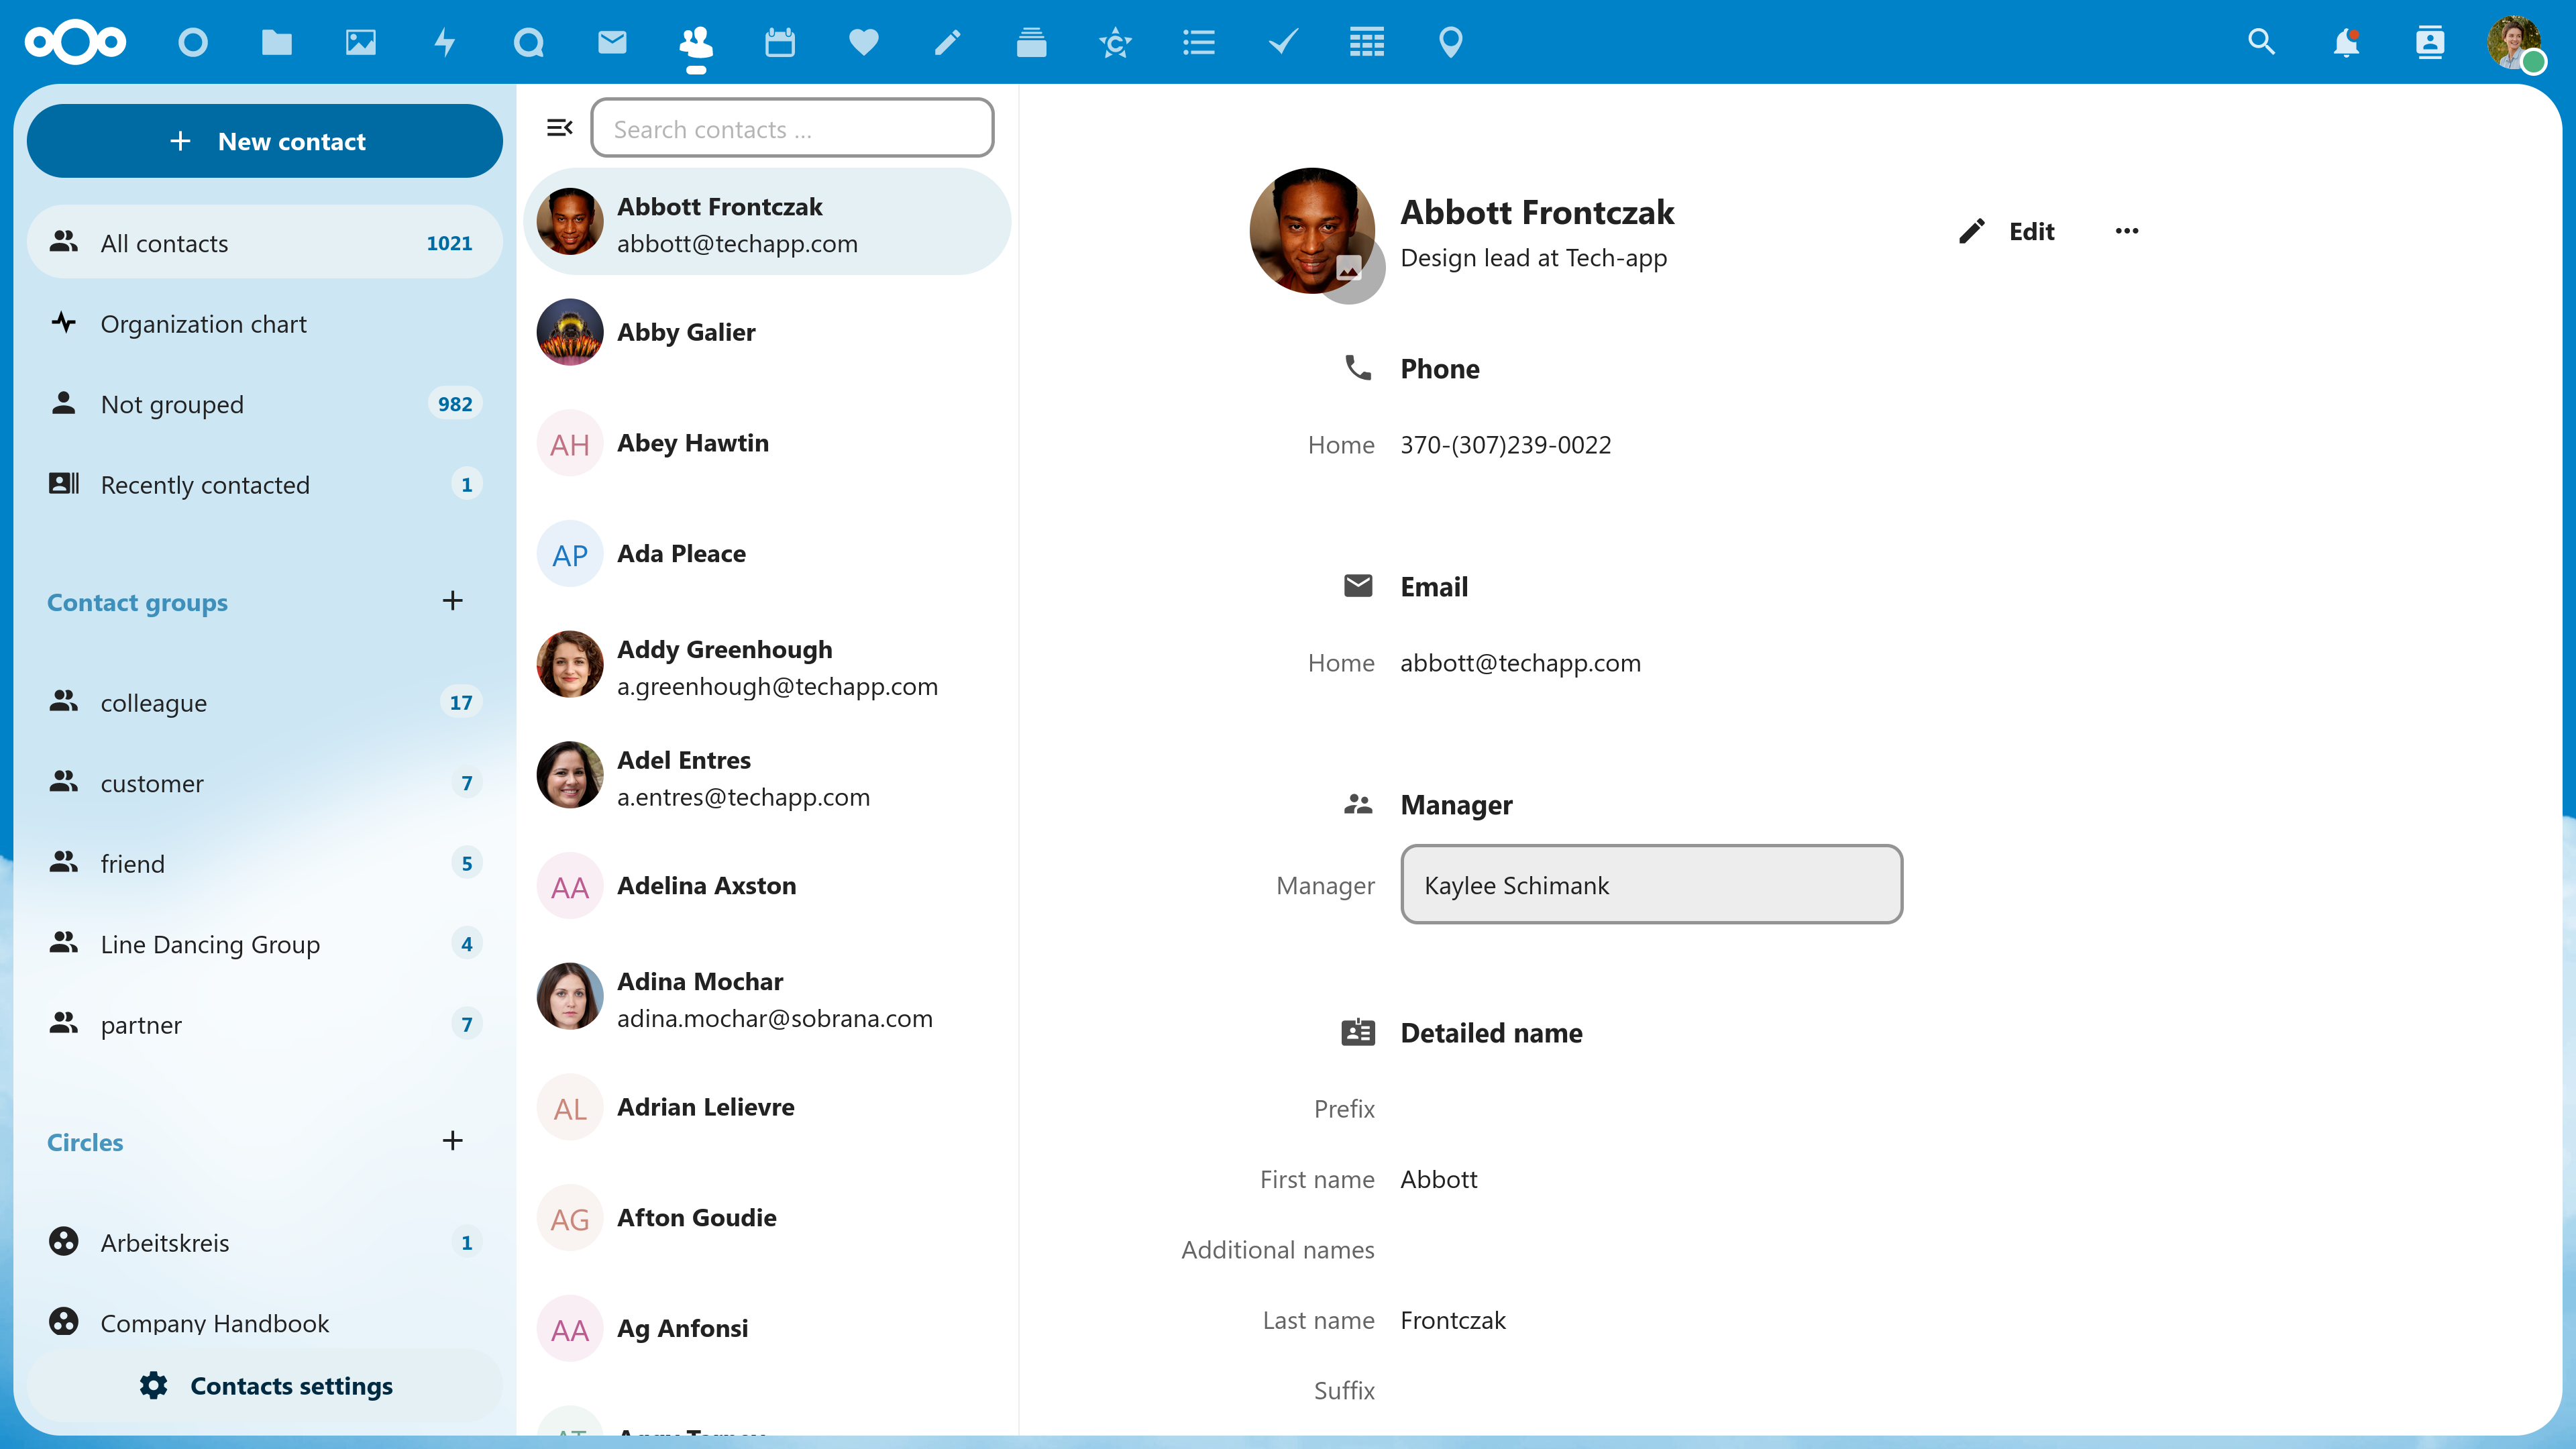The width and height of the screenshot is (2576, 1449).
Task: Select All contacts list
Action: tap(265, 243)
